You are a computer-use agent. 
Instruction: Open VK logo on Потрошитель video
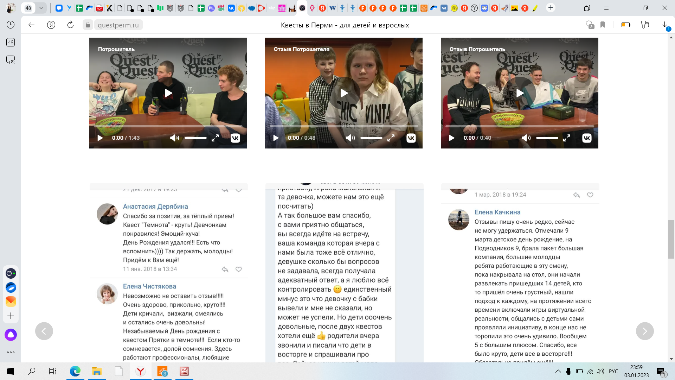pyautogui.click(x=235, y=138)
